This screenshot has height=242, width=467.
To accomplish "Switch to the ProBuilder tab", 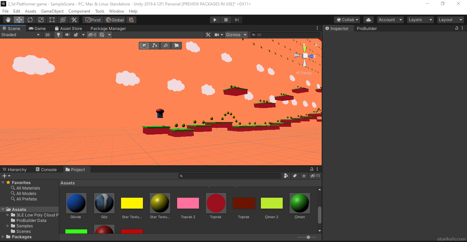I will 366,29.
